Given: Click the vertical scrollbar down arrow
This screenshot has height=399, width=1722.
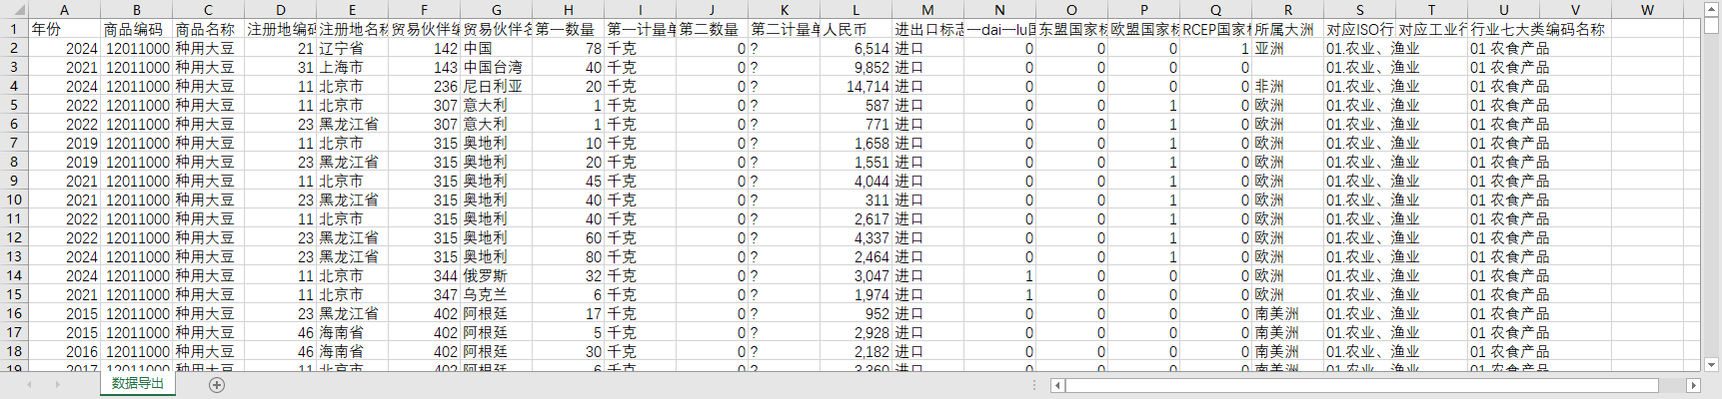Looking at the screenshot, I should 1712,364.
